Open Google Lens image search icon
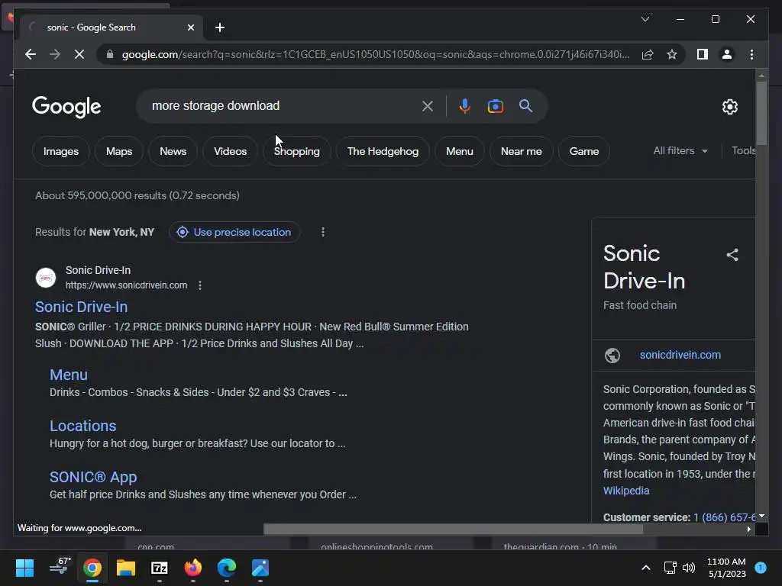 pyautogui.click(x=495, y=105)
